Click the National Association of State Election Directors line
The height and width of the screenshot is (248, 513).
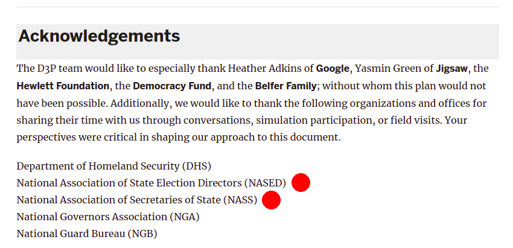pos(151,183)
